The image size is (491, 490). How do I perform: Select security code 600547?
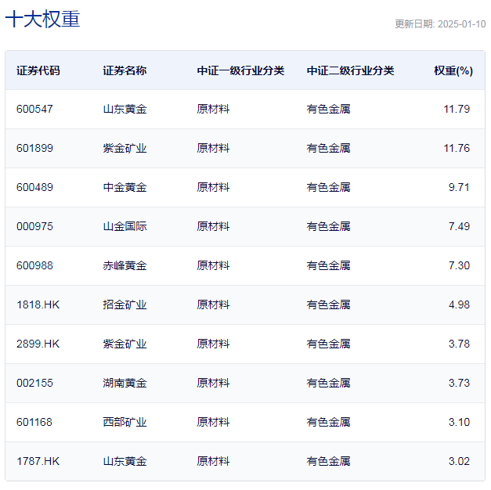coord(34,109)
